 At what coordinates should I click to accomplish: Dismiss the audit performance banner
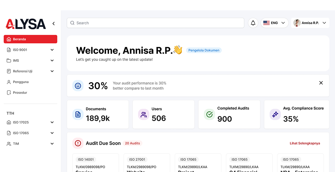pos(321,83)
